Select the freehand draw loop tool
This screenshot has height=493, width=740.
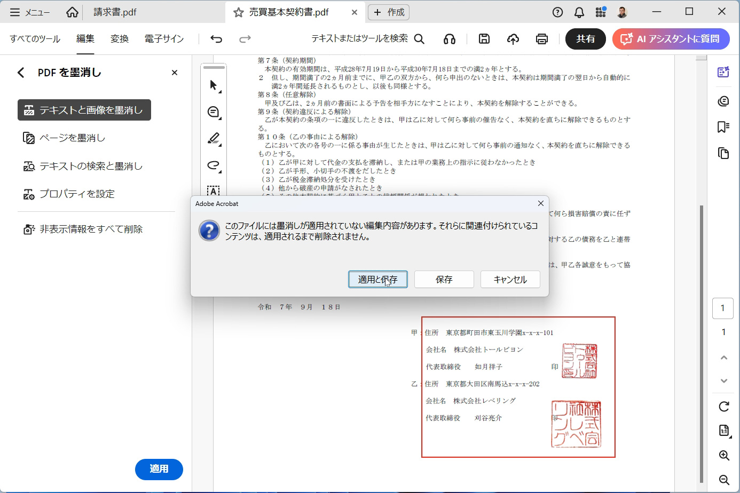[214, 165]
